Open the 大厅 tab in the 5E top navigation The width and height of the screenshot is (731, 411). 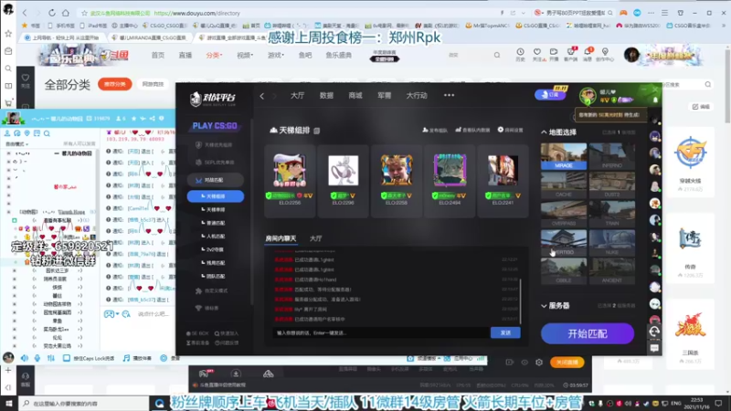pyautogui.click(x=297, y=96)
